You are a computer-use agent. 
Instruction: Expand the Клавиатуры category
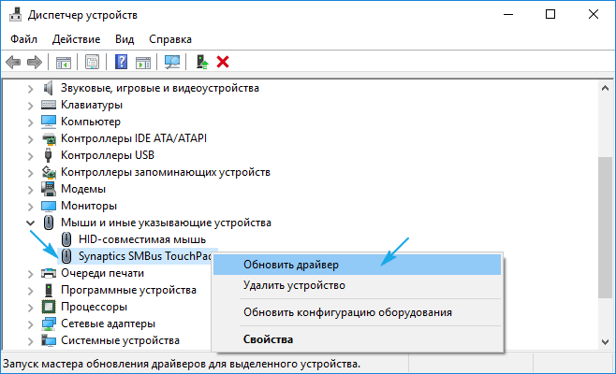[x=30, y=106]
